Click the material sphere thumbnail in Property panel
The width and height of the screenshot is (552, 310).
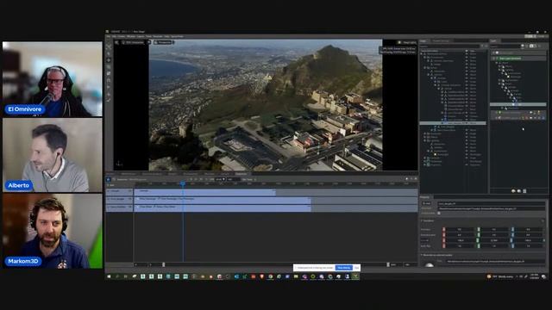(x=430, y=264)
